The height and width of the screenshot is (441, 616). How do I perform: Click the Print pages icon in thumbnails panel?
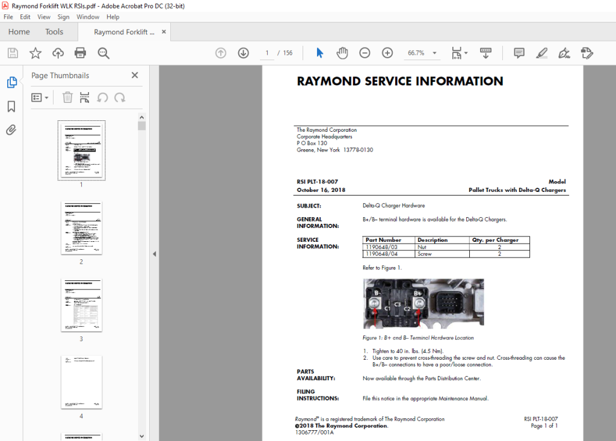84,97
